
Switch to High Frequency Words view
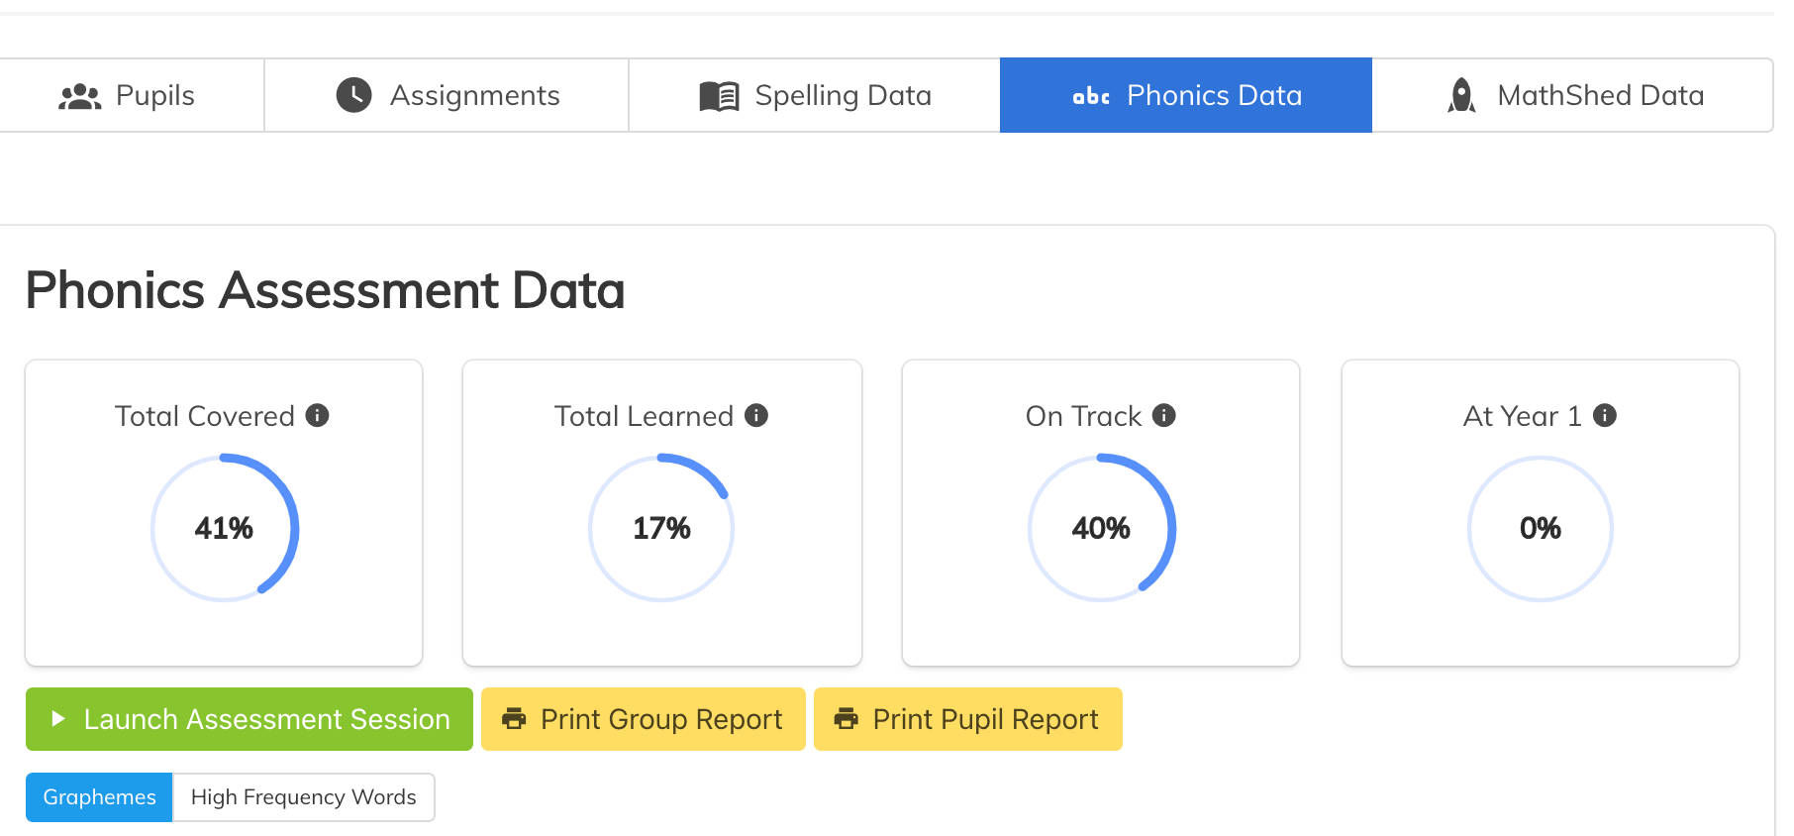point(303,797)
